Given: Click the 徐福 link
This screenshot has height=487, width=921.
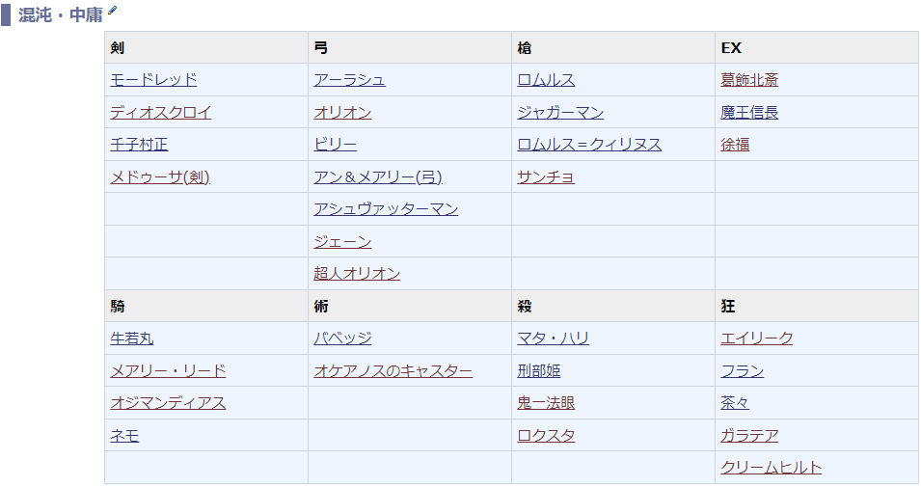Looking at the screenshot, I should (x=735, y=145).
